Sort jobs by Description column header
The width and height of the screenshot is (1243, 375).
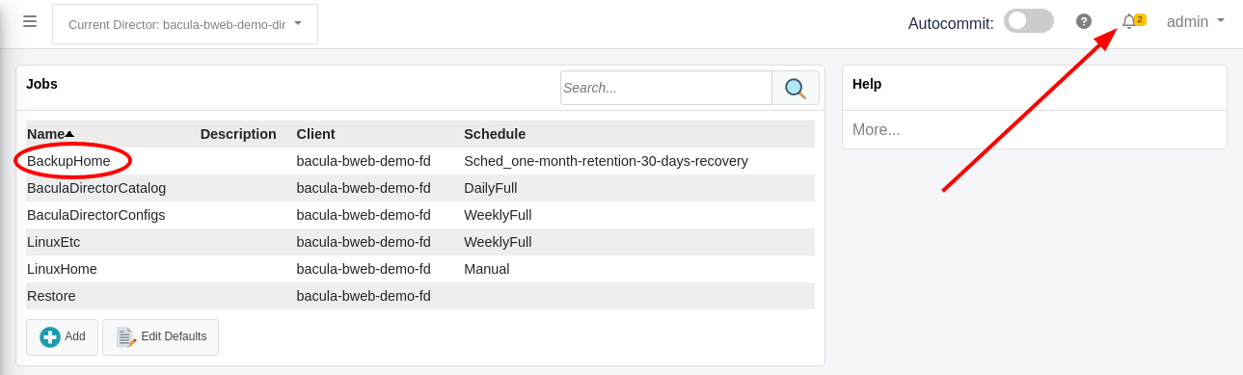pos(238,134)
